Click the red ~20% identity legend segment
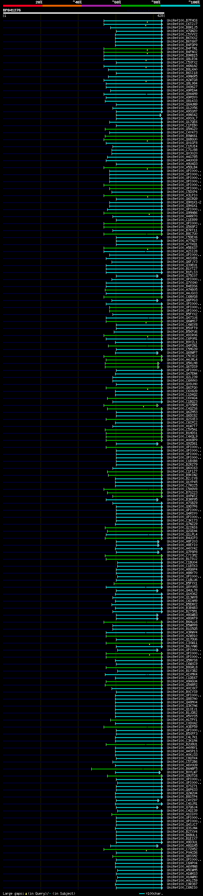Viewport: 203px width, 896px height. (x=23, y=6)
